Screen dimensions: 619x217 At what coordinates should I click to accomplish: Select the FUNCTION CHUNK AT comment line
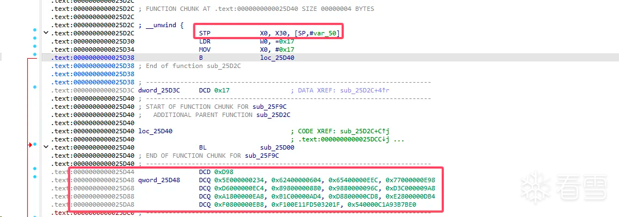pyautogui.click(x=256, y=9)
